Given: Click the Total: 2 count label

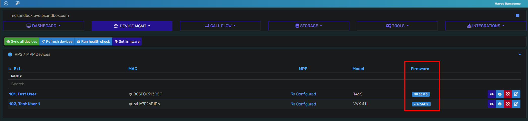Looking at the screenshot, I should coord(16,76).
